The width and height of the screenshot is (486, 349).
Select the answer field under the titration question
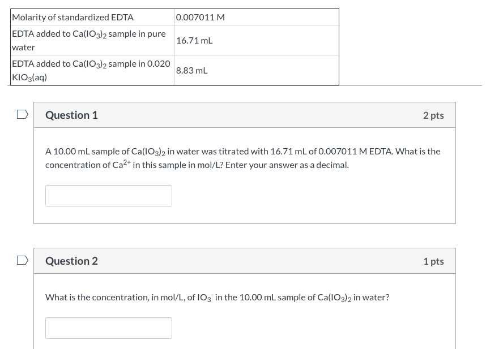[108, 195]
